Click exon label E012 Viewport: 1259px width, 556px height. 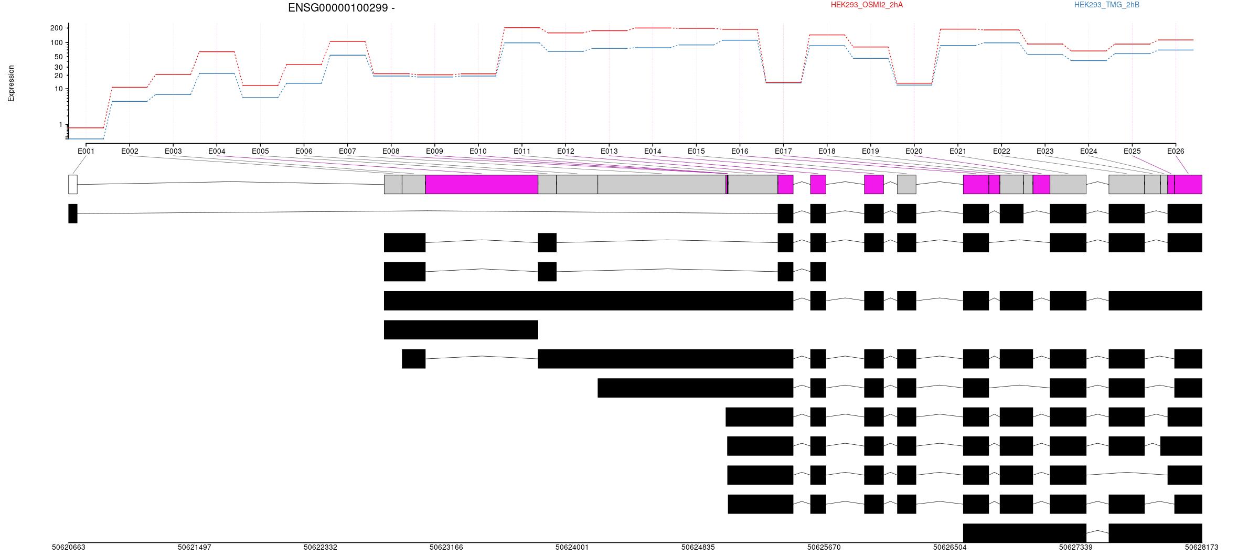(566, 151)
